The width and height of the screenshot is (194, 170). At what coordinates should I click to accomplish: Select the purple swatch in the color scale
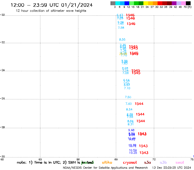coord(174,3)
